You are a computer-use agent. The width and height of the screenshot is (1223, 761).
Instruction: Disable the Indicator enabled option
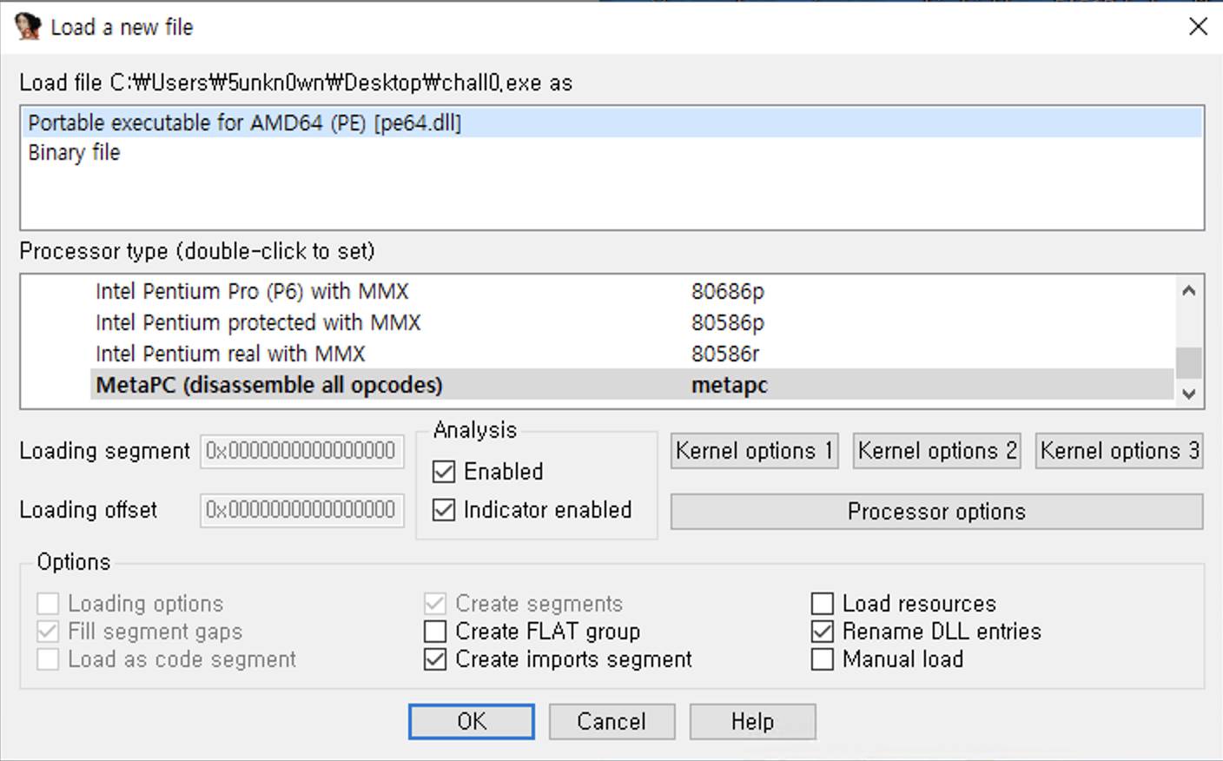[x=444, y=510]
